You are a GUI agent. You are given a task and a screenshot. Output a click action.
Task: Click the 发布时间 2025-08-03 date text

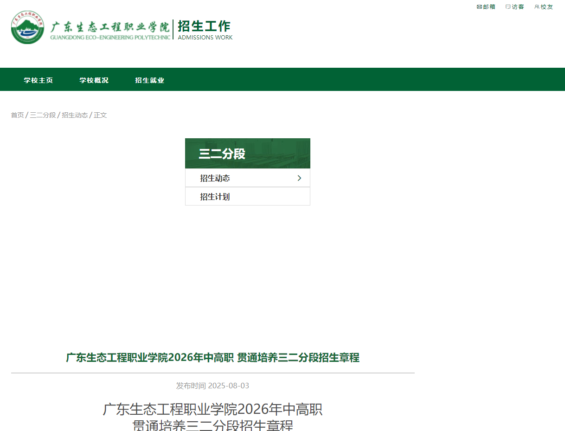pyautogui.click(x=212, y=386)
